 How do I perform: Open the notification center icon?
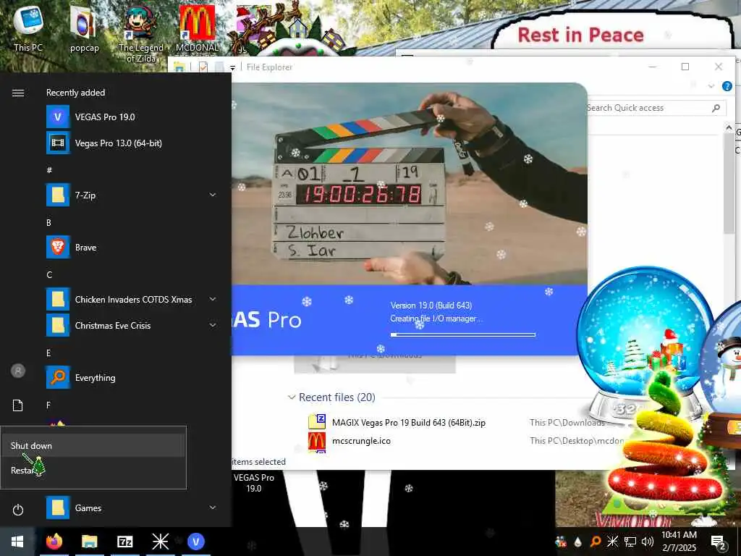click(719, 542)
